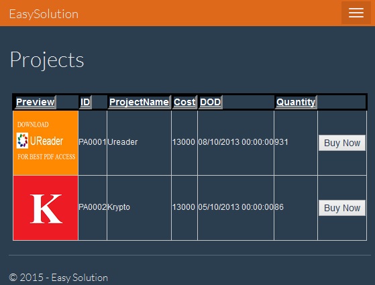The image size is (375, 285).
Task: Open the Krypto red K thumbnail
Action: point(46,208)
